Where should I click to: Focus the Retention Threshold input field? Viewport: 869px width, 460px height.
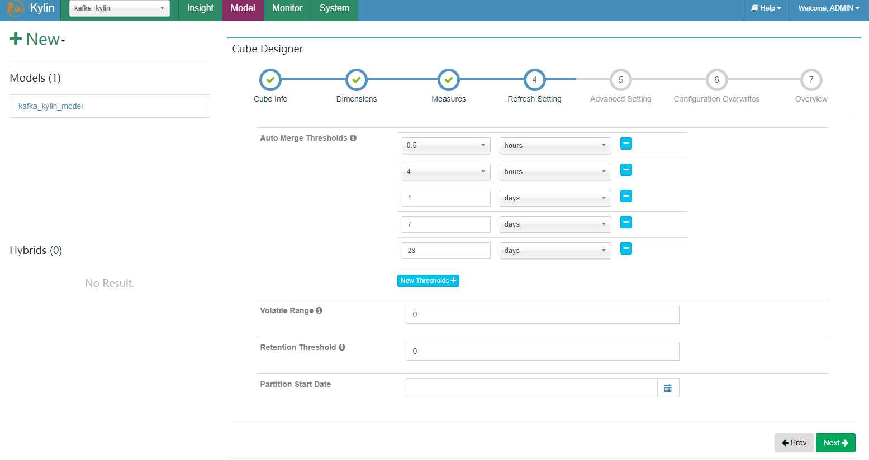(x=542, y=351)
